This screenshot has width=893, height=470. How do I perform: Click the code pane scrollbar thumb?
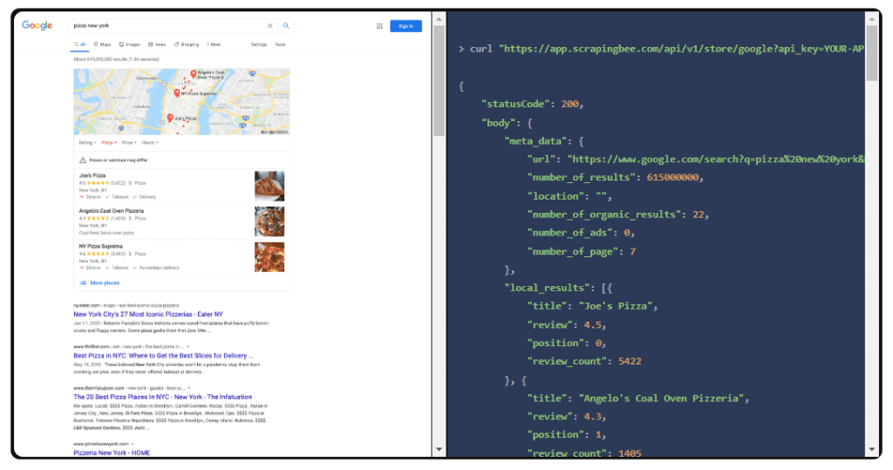[872, 53]
